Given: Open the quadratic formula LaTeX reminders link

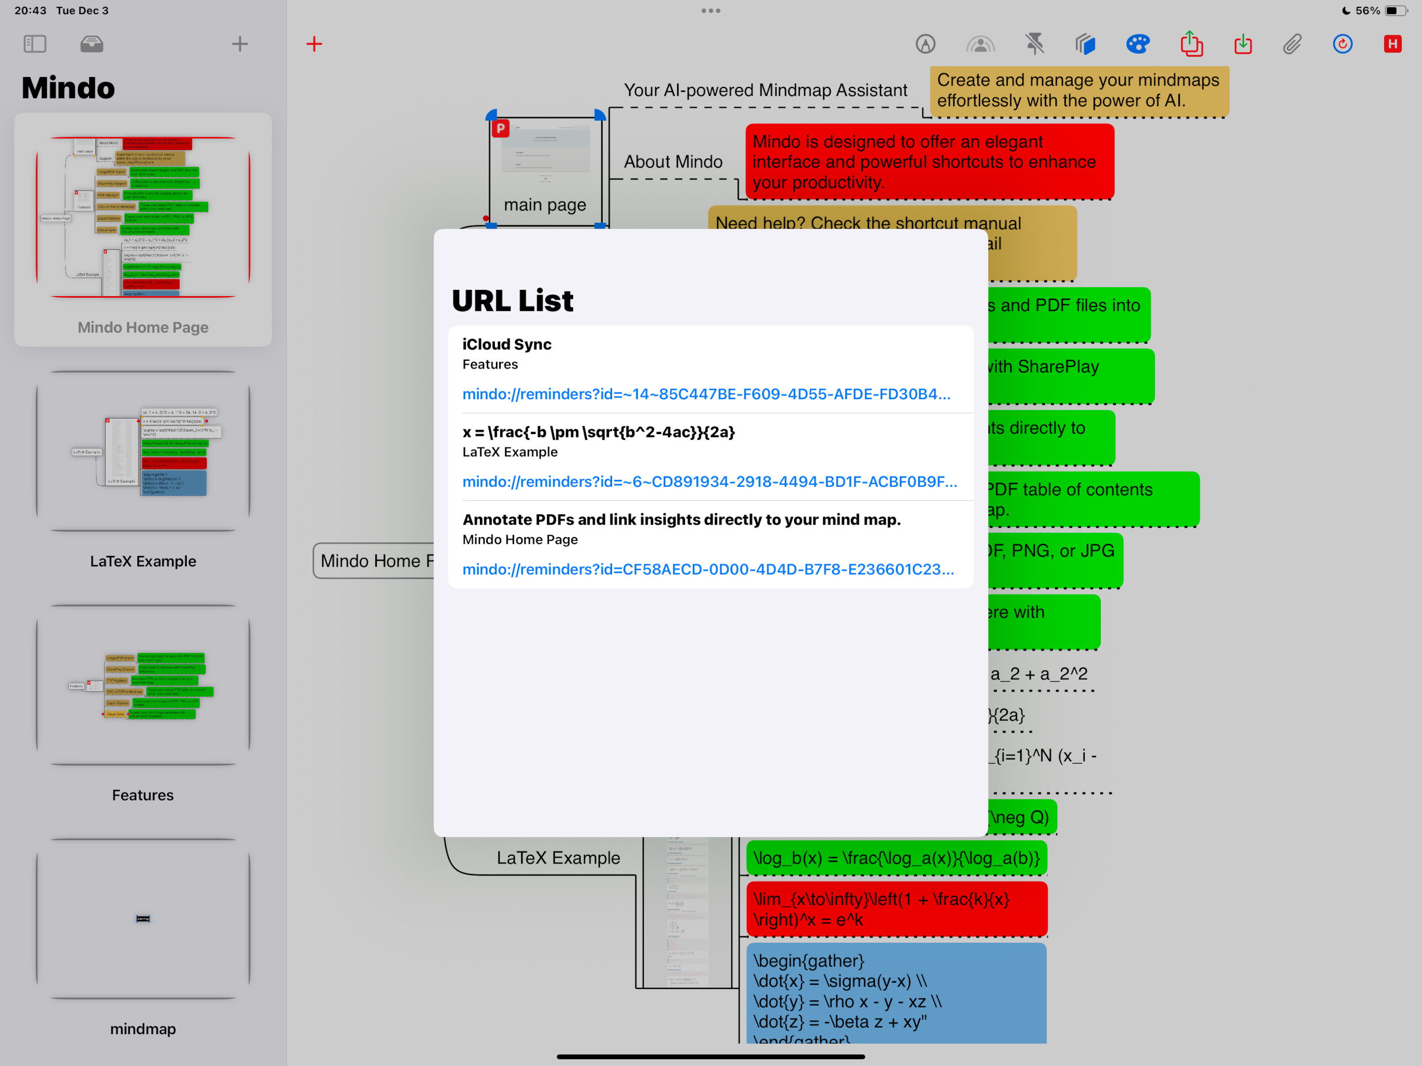Looking at the screenshot, I should pyautogui.click(x=709, y=481).
